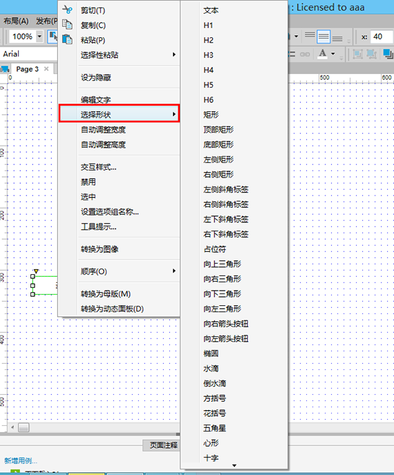Click the Cut scissors icon
The height and width of the screenshot is (475, 394).
[67, 10]
